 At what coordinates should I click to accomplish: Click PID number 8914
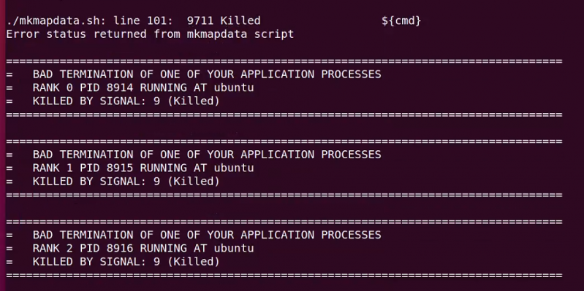click(120, 88)
